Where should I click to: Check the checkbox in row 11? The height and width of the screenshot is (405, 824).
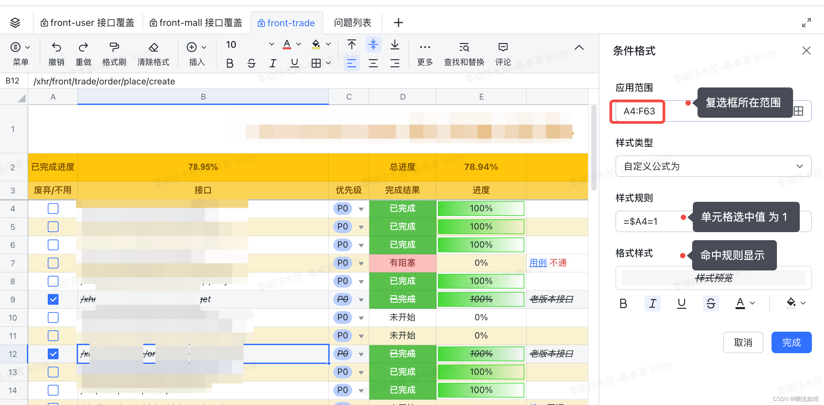click(53, 336)
